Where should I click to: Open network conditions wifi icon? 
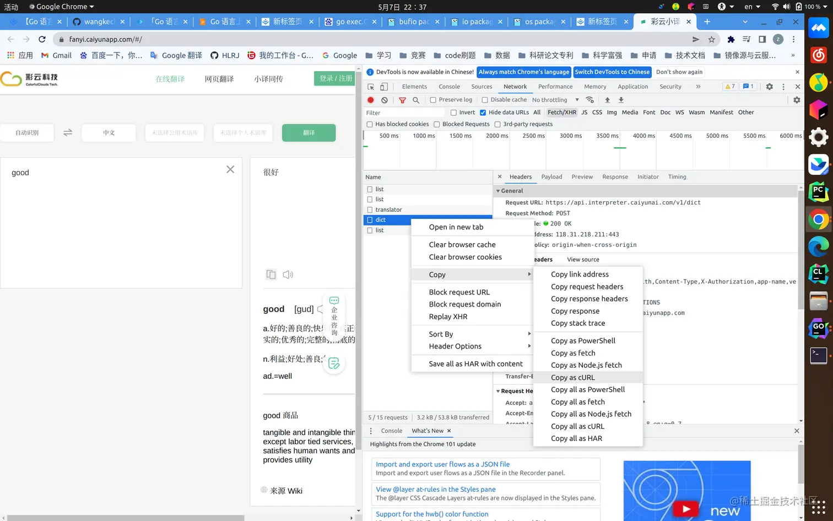coord(590,100)
